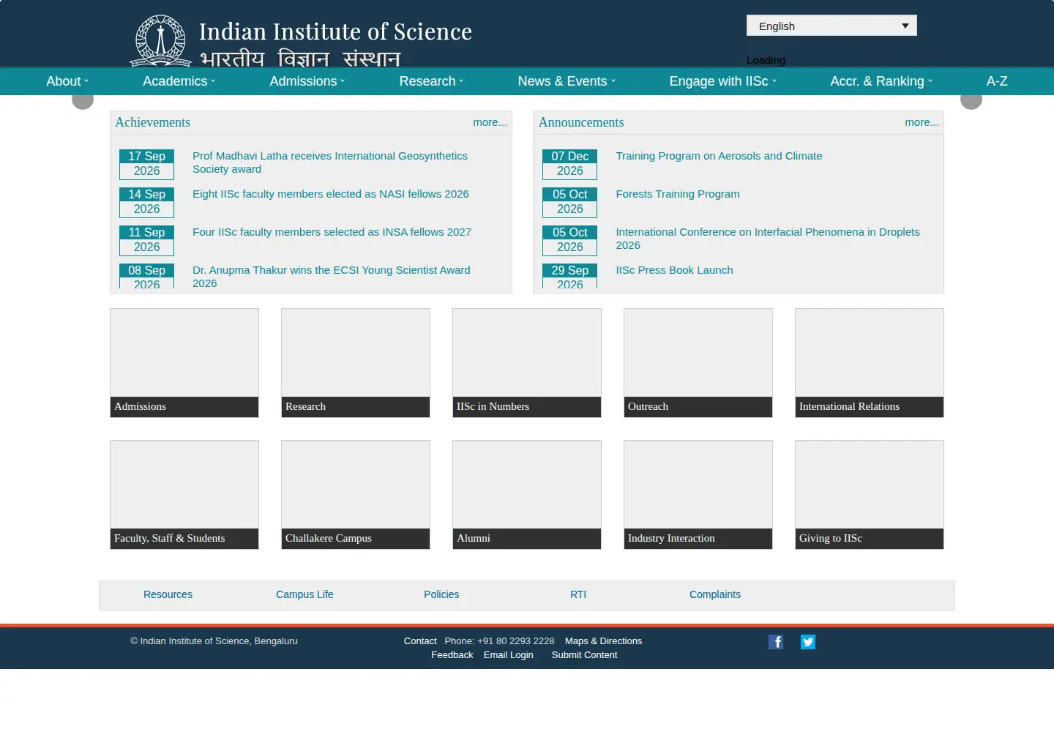Expand the Engage with IISc menu
The width and height of the screenshot is (1054, 732).
point(723,81)
